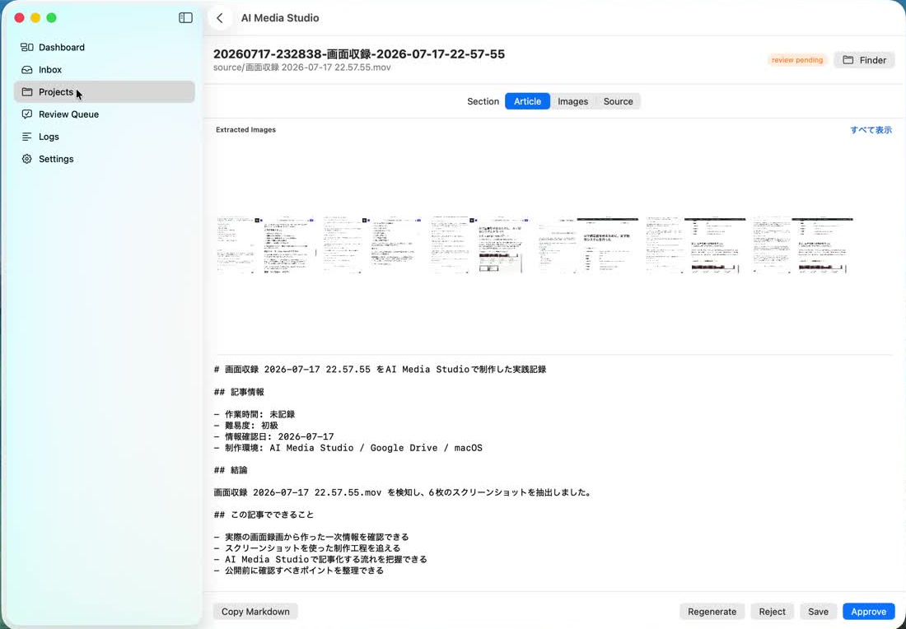Open the fifth extracted image thumbnail
The width and height of the screenshot is (906, 629).
[696, 245]
